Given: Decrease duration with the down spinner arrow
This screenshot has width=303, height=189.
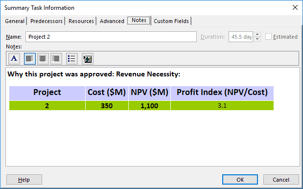Looking at the screenshot, I should 257,39.
